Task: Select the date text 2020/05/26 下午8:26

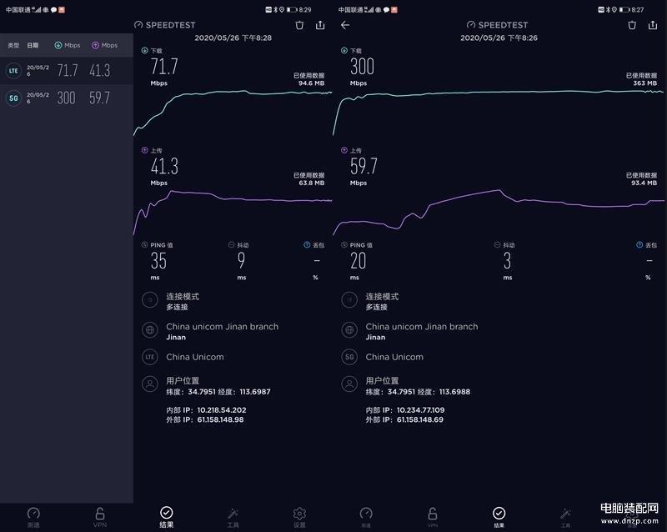Action: click(499, 38)
